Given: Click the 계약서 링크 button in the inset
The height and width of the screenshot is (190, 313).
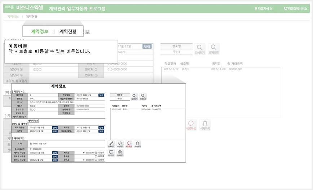Looking at the screenshot, I should pyautogui.click(x=33, y=120).
